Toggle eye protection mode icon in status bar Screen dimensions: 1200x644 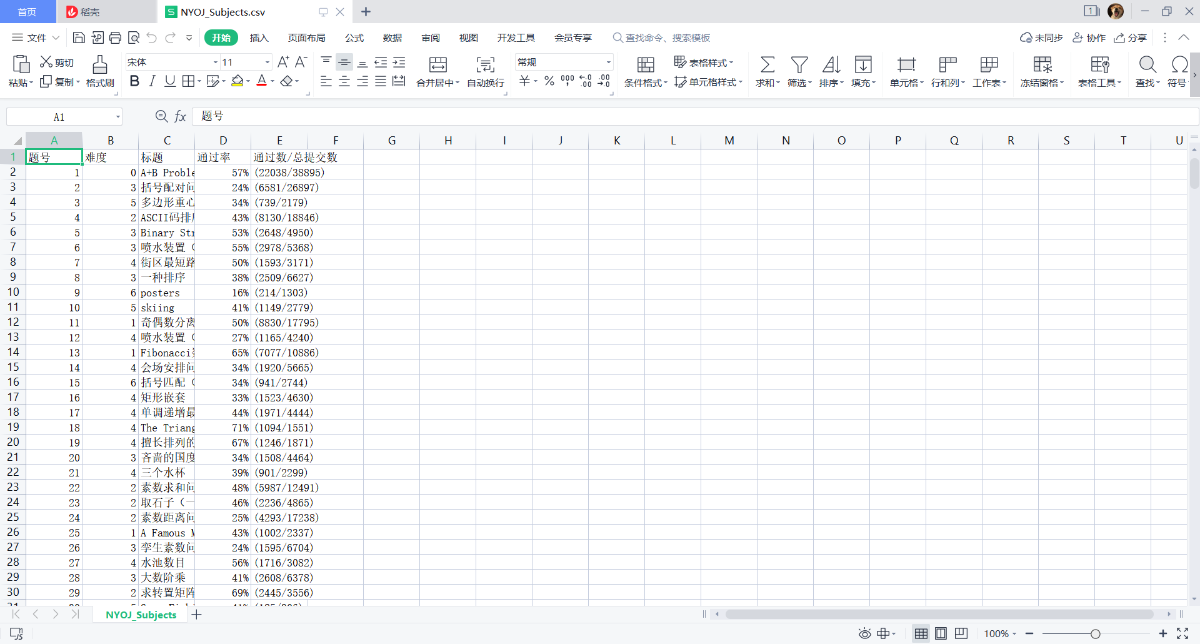(864, 634)
